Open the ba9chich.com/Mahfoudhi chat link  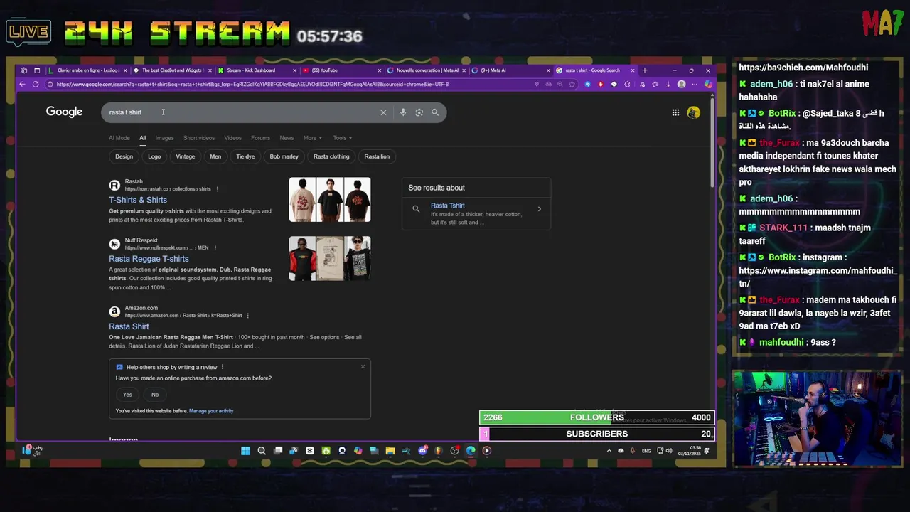pyautogui.click(x=803, y=68)
